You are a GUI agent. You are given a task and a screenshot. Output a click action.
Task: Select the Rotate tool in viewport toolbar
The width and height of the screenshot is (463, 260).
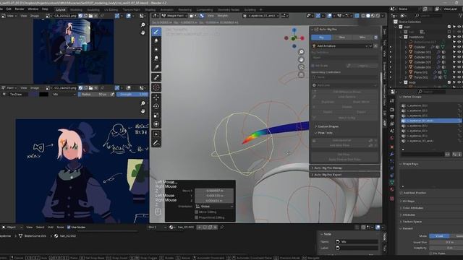[x=156, y=106]
